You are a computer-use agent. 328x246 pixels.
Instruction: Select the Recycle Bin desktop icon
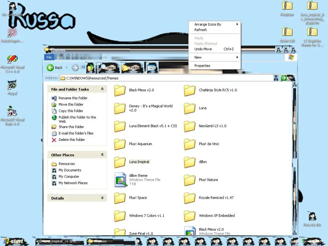pos(312,219)
